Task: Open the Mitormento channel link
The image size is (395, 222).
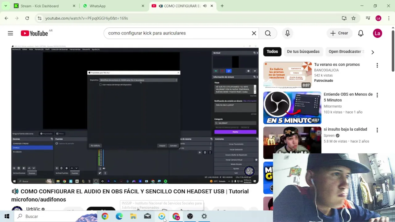Action: (x=333, y=106)
